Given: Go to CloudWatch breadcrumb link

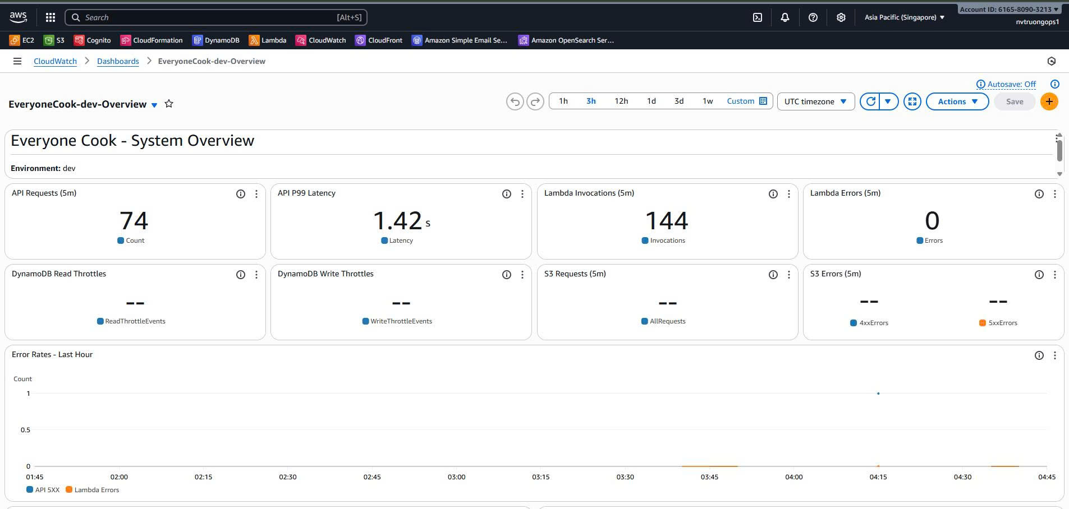Looking at the screenshot, I should (55, 61).
